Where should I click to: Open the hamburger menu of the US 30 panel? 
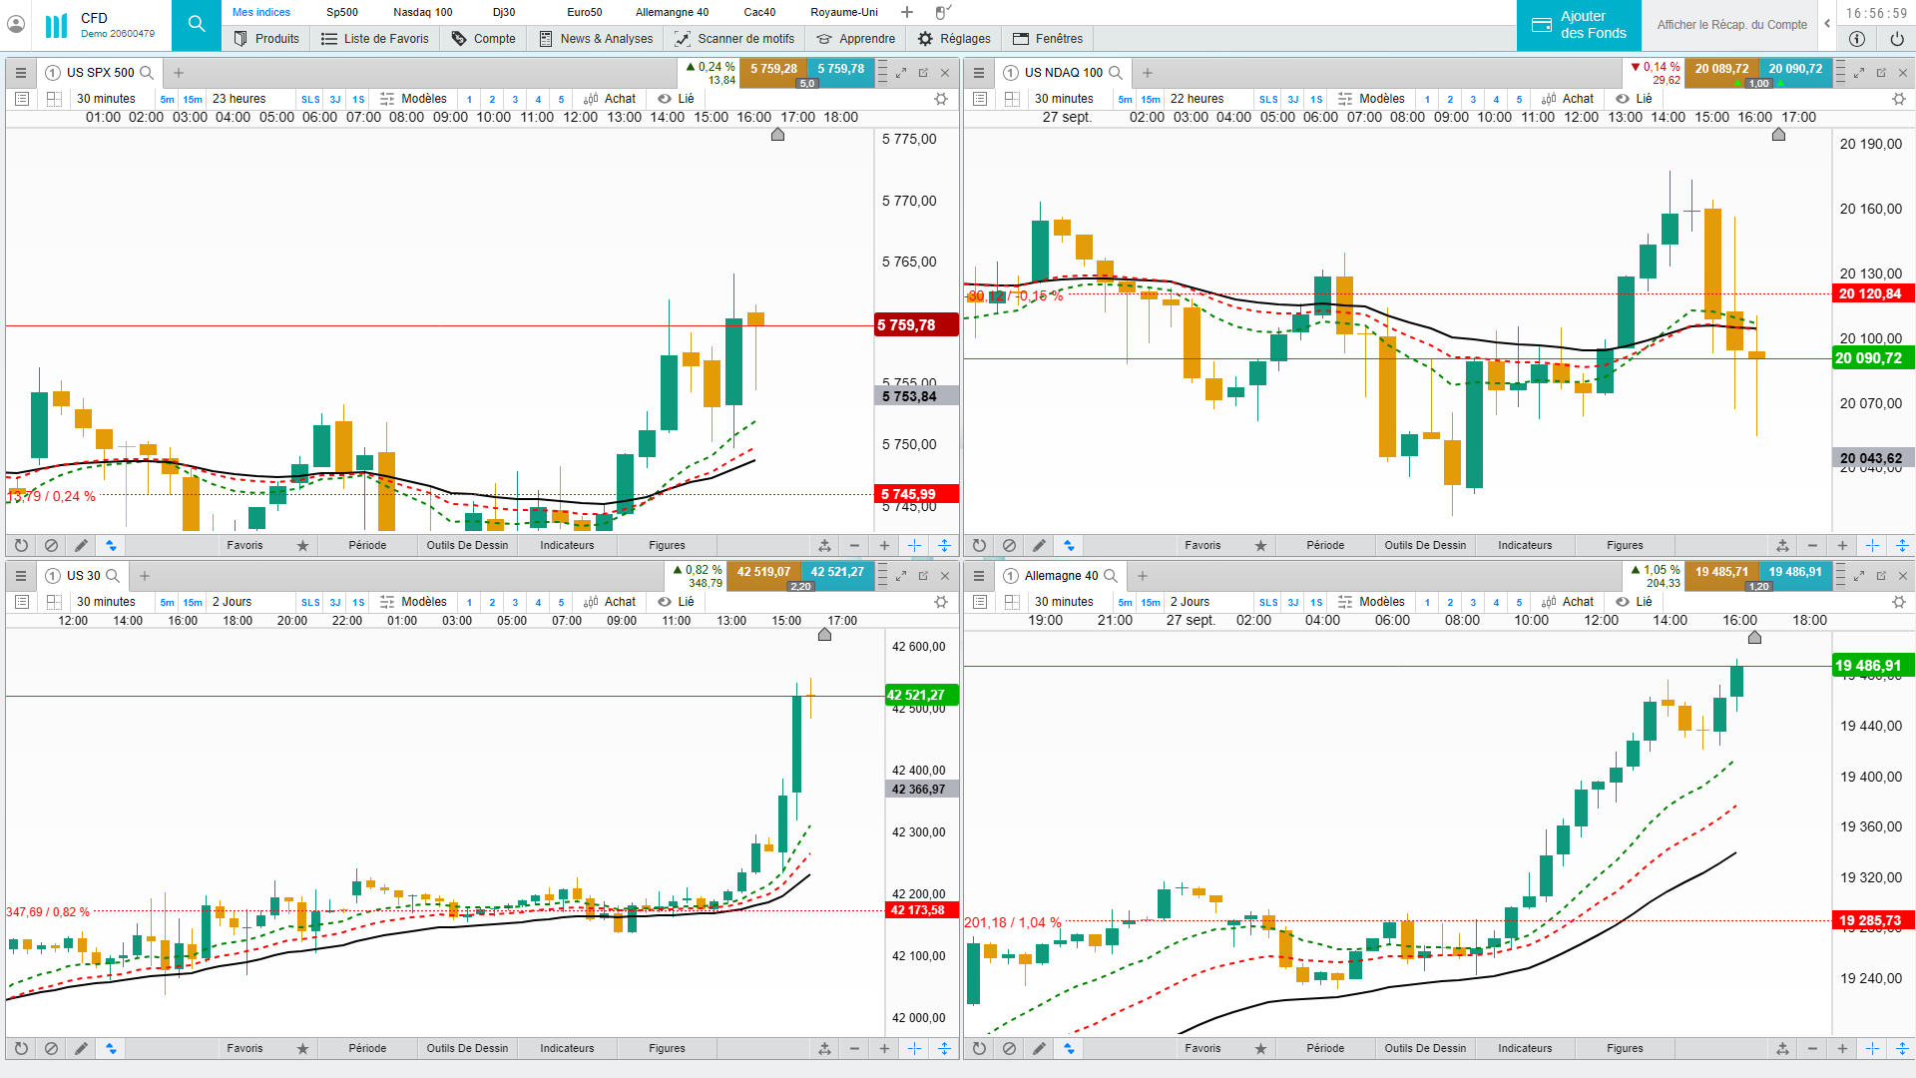[21, 576]
